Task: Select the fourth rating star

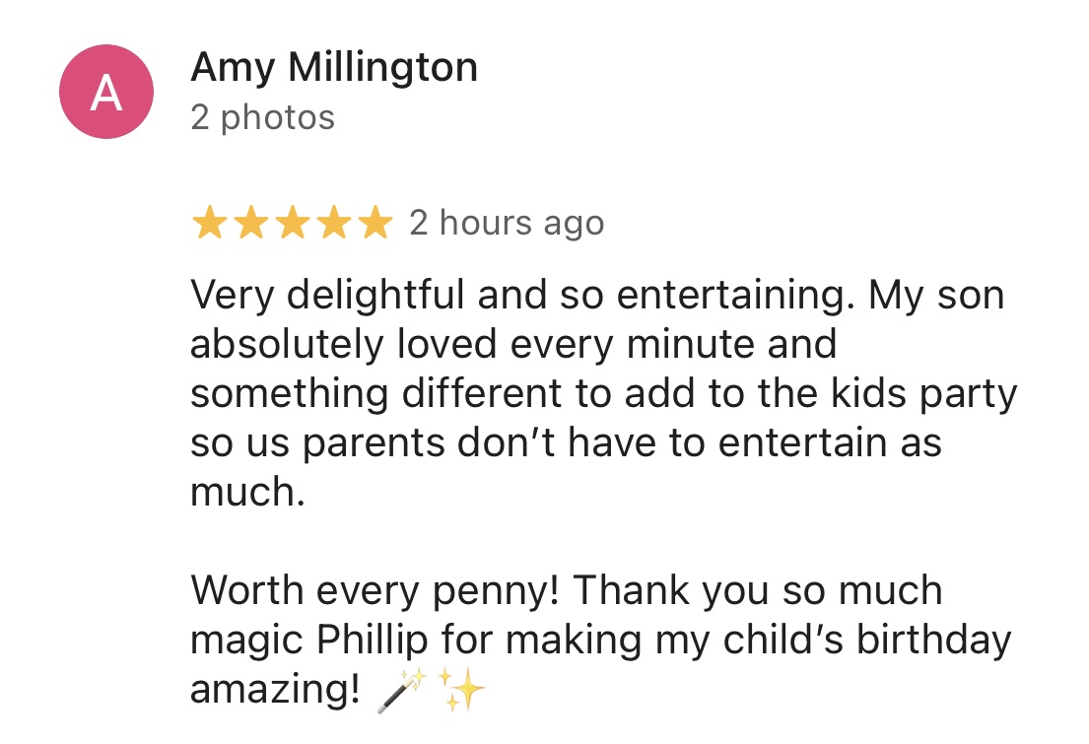Action: [333, 224]
